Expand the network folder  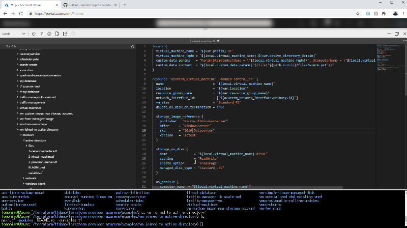point(23,178)
